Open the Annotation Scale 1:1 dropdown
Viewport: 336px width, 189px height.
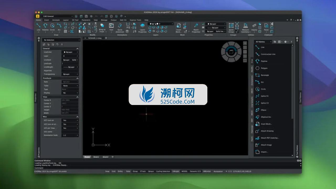tap(70, 135)
